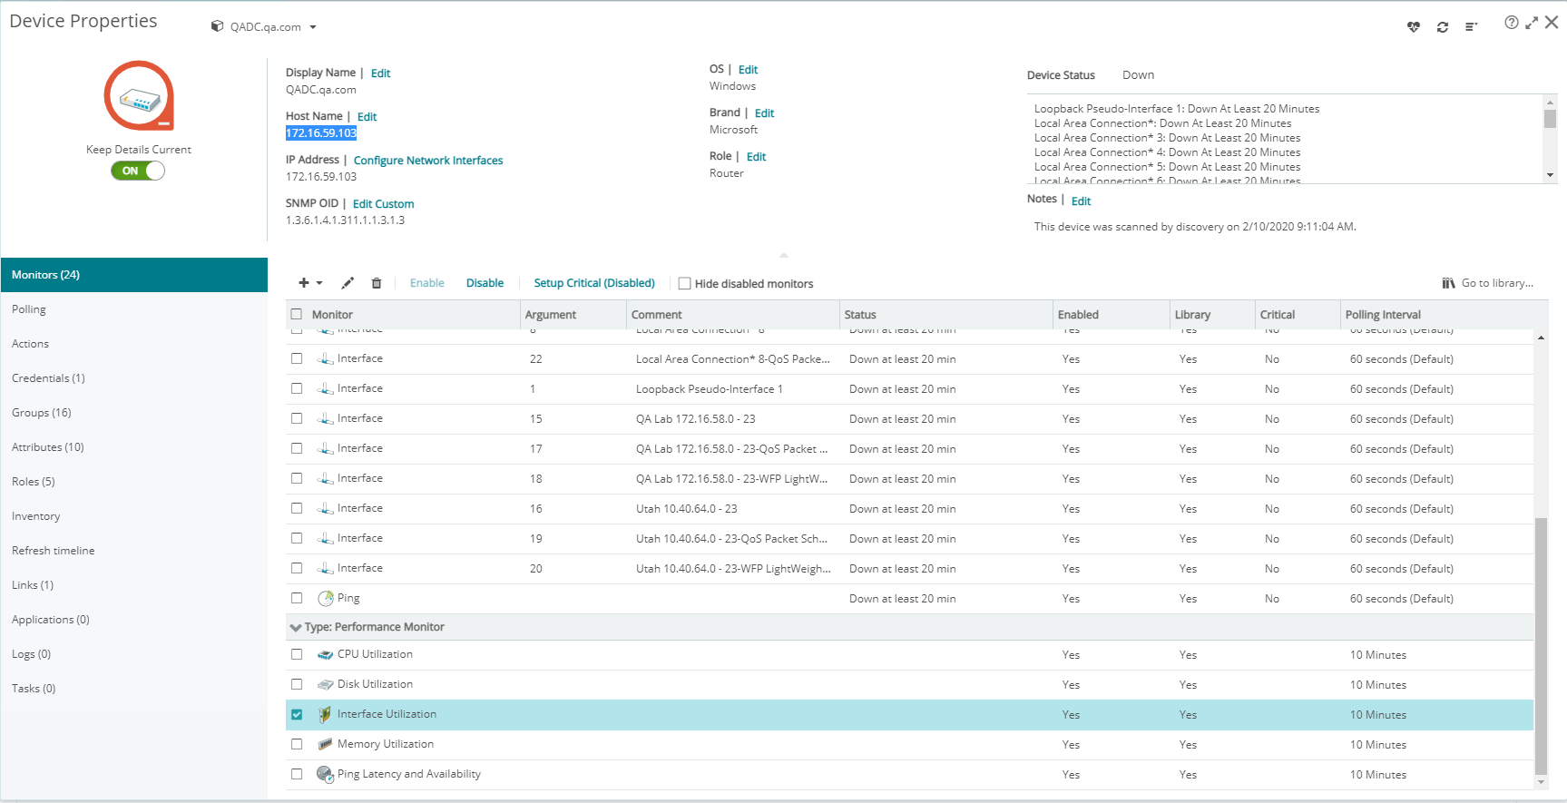This screenshot has height=803, width=1567.
Task: Check the CPU Utilization row checkbox
Action: pos(297,654)
